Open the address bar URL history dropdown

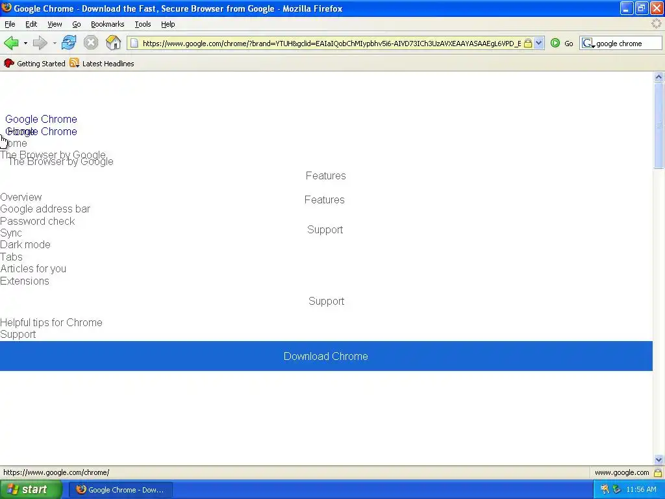[538, 44]
